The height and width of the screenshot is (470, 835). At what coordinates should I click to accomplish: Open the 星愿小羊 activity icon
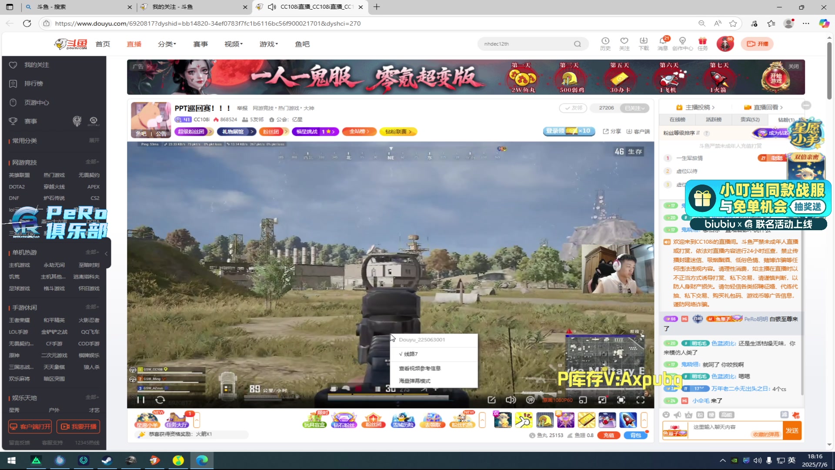(147, 420)
